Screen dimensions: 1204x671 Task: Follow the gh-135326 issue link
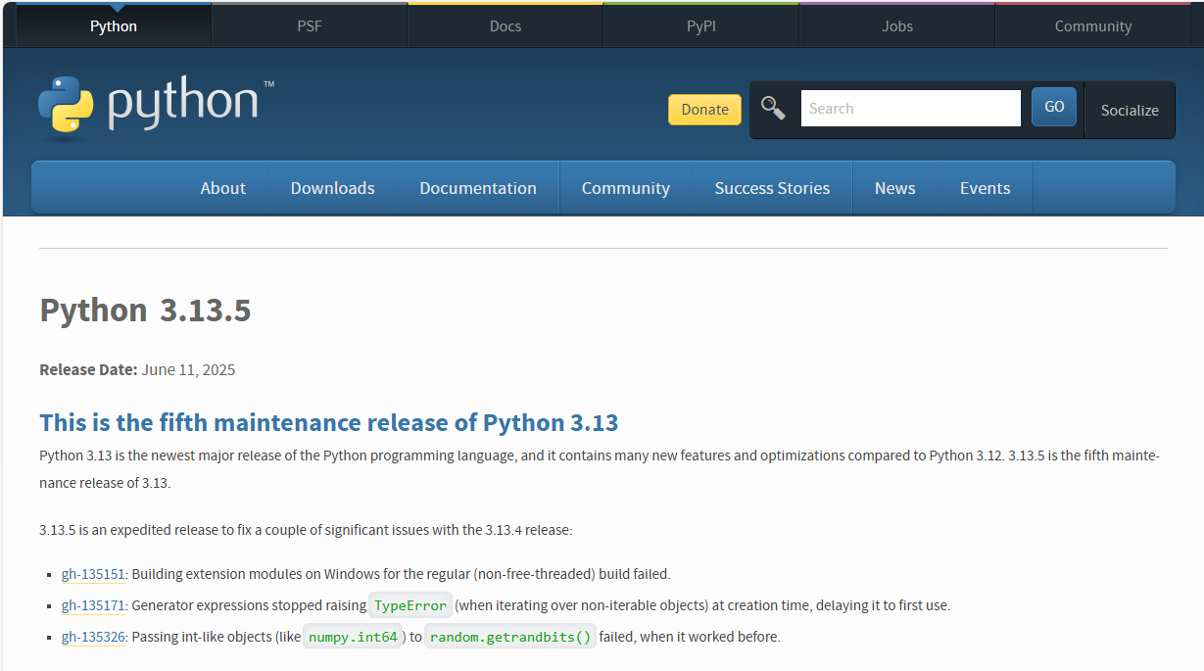(93, 637)
